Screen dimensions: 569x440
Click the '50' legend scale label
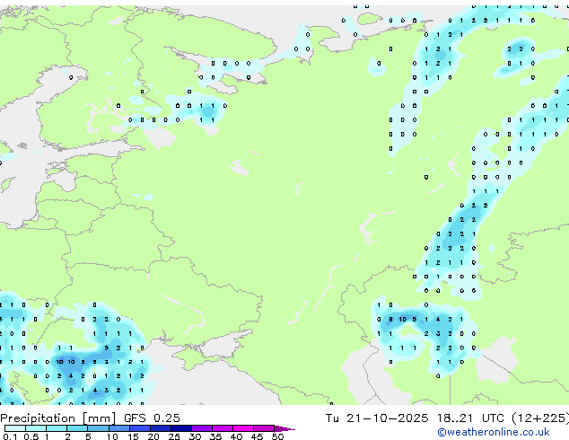coord(277,436)
